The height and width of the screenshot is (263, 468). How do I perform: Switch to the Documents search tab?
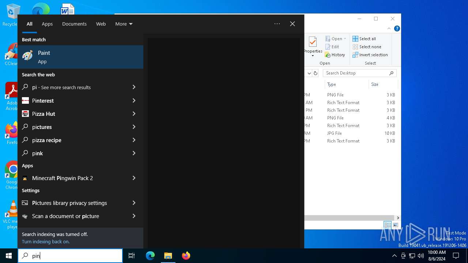74,24
